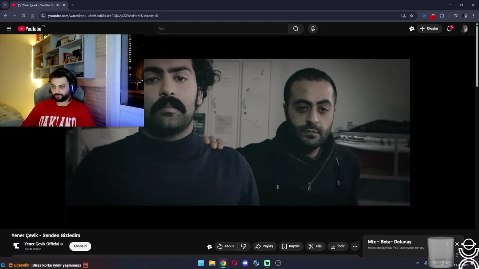Open more actions three-dot menu under video
Viewport: 479px width, 269px height.
click(x=355, y=246)
